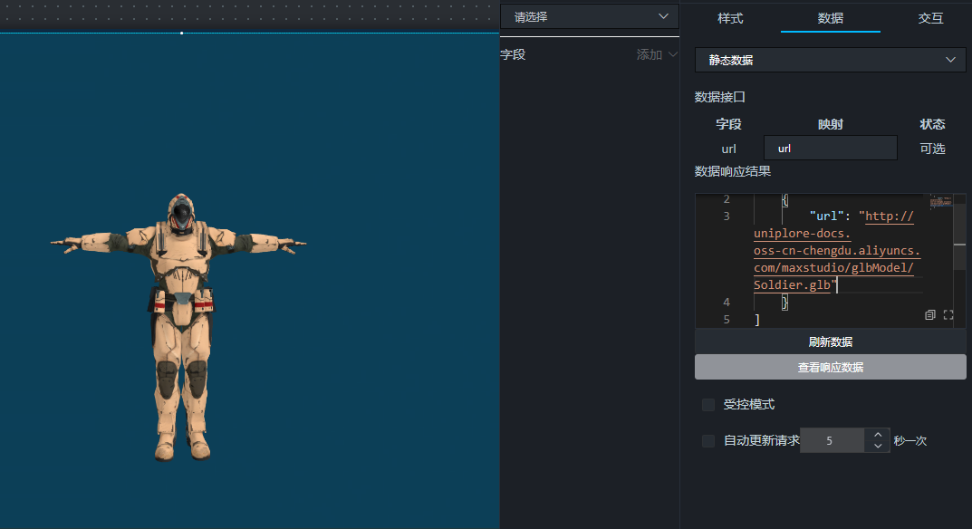Decrease auto-update interval with down arrow

click(x=877, y=447)
